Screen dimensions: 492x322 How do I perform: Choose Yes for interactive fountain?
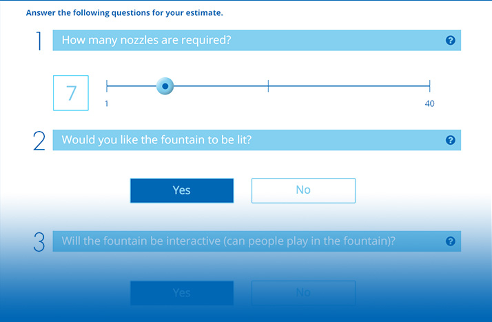pyautogui.click(x=182, y=293)
